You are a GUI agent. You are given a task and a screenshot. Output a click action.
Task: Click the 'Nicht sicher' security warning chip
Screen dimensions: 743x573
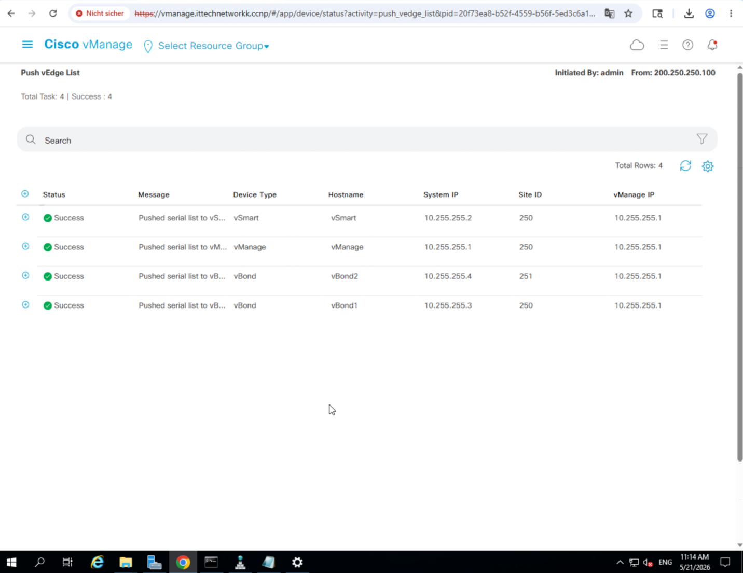[100, 13]
